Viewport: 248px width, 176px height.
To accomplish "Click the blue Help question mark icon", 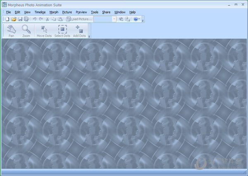I will pos(136,19).
